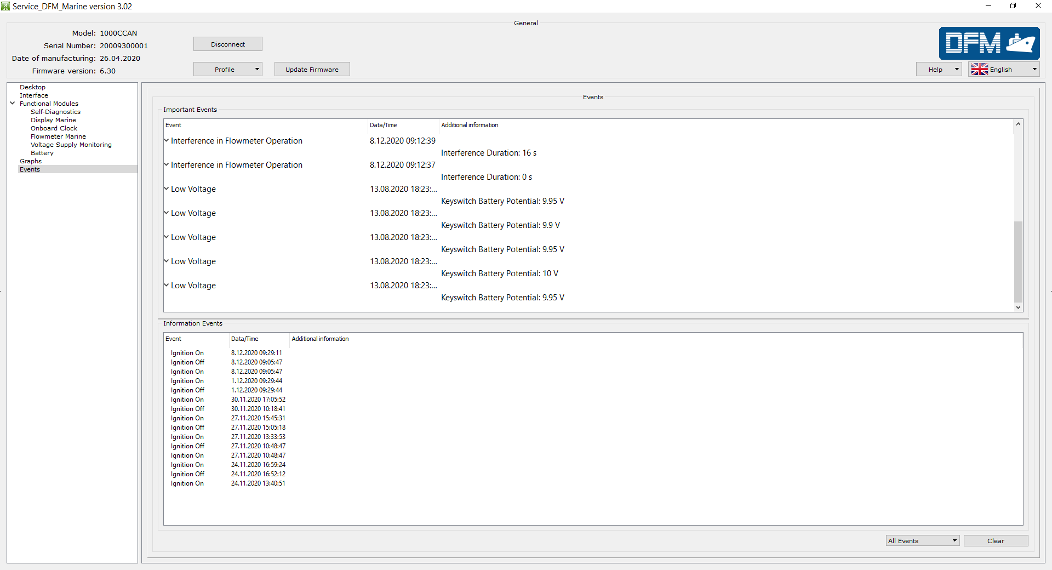Click firmware version value 6.30
The width and height of the screenshot is (1052, 570).
107,71
